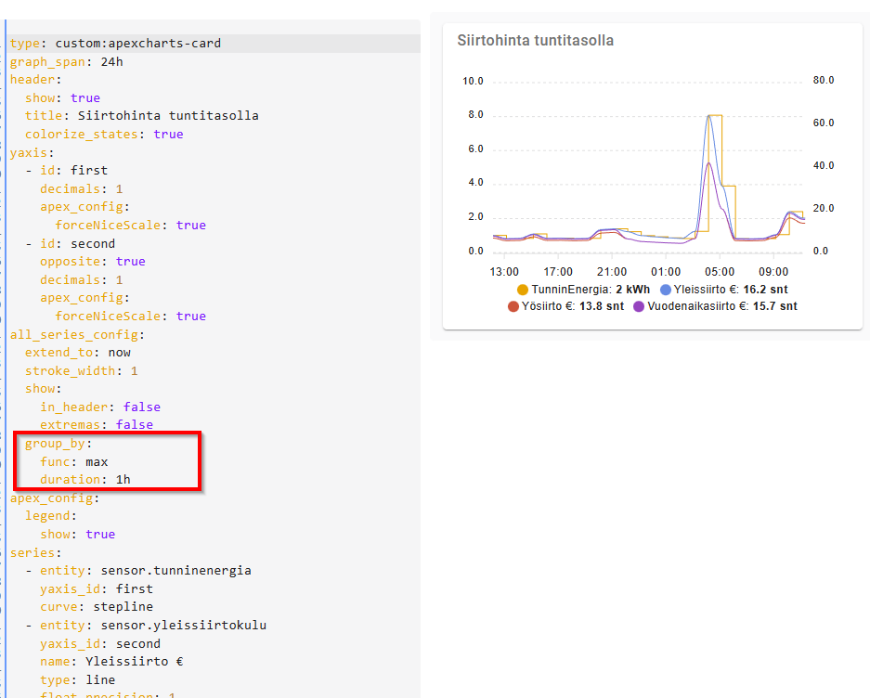
Task: Click the extend_to: now line
Action: coord(78,353)
